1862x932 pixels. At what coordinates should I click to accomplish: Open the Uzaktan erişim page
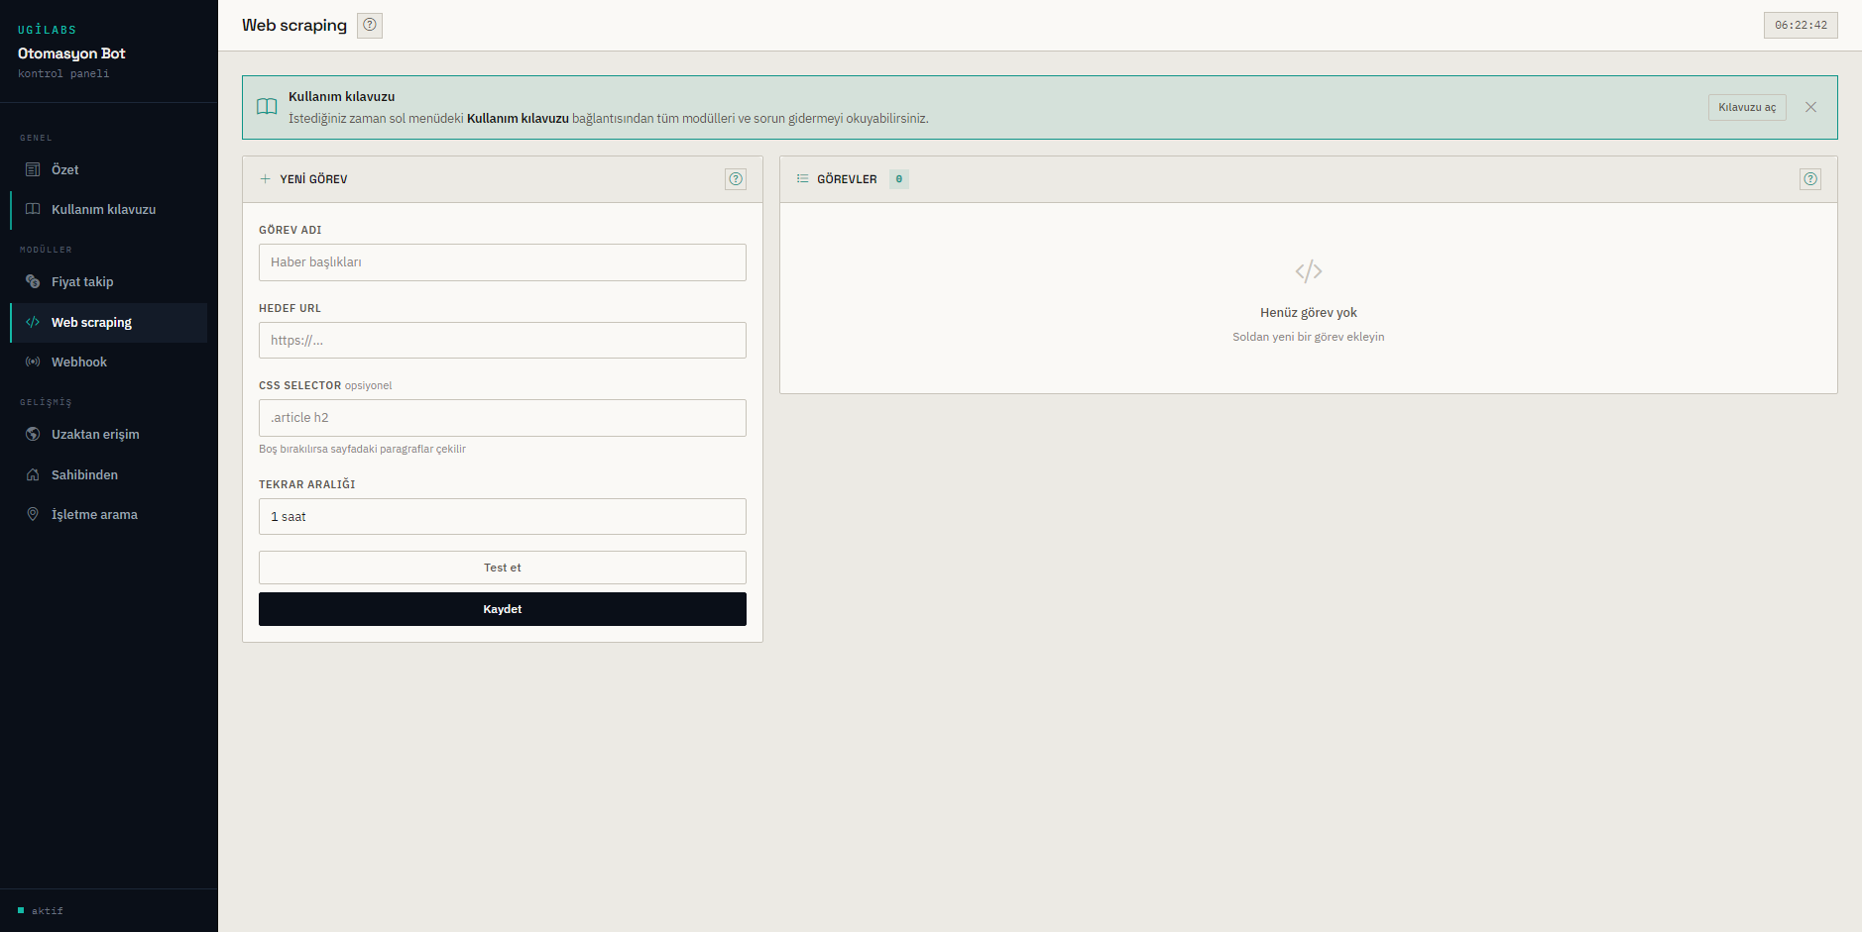pos(109,434)
